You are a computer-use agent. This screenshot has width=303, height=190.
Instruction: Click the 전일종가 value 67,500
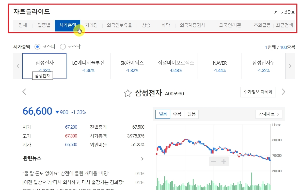(138, 127)
